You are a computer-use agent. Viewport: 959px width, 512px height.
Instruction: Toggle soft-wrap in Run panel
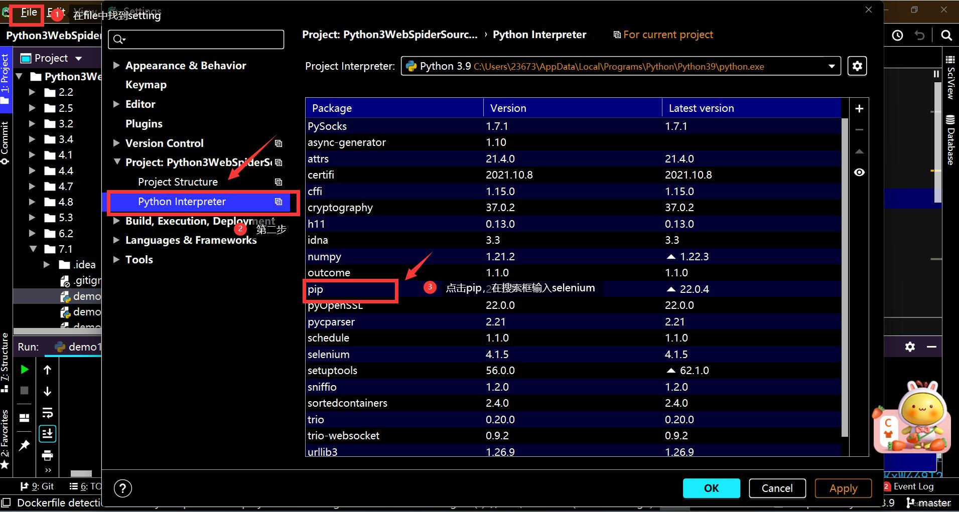(47, 413)
